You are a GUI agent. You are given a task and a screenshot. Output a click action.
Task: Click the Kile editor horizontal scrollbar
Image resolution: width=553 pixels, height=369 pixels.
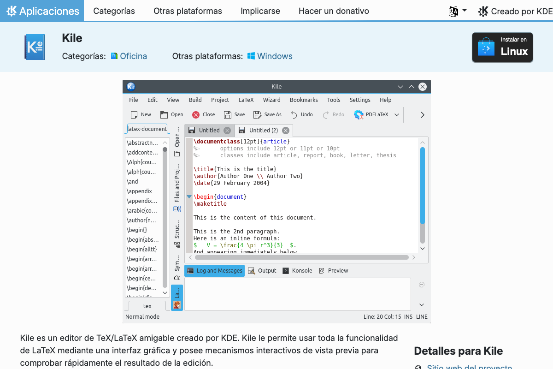pyautogui.click(x=301, y=257)
